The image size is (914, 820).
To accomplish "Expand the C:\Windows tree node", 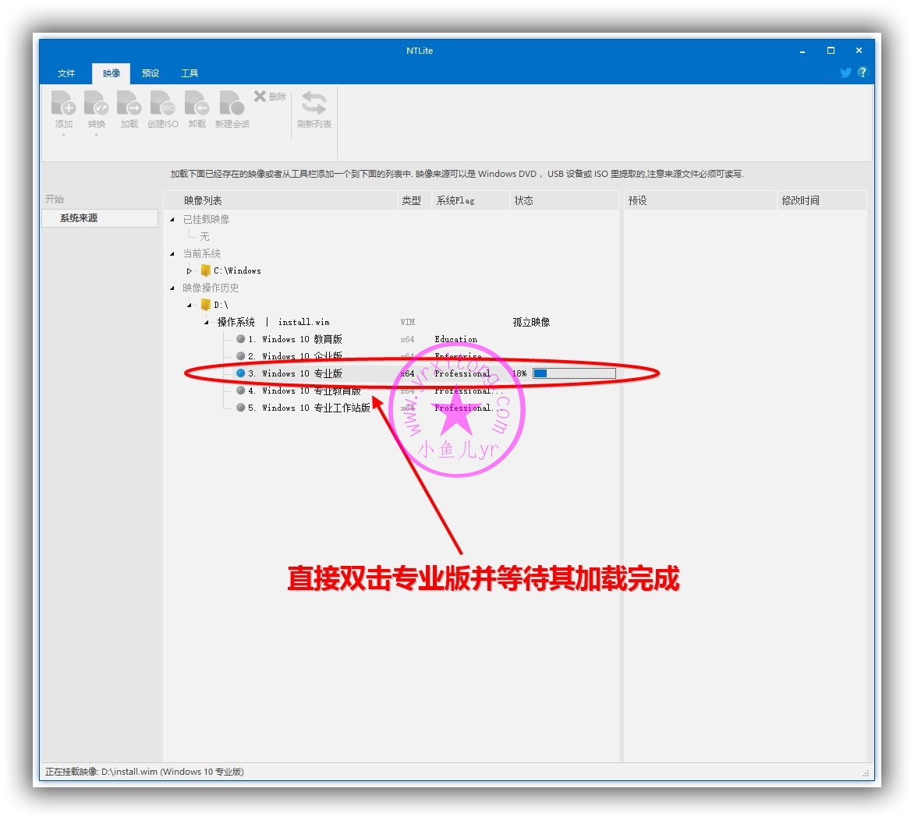I will point(189,271).
